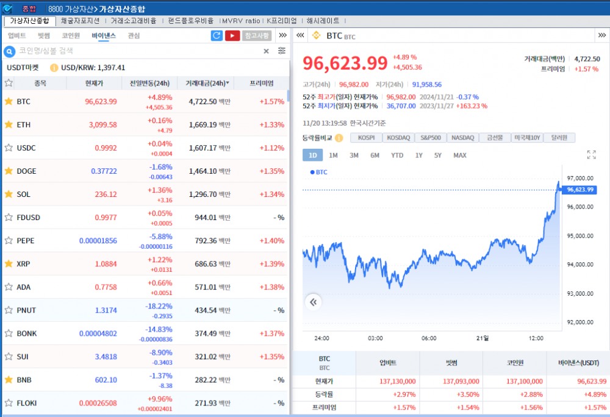Toggle the favorite star for ETH
Viewport: 610px width, 417px height.
click(10, 124)
